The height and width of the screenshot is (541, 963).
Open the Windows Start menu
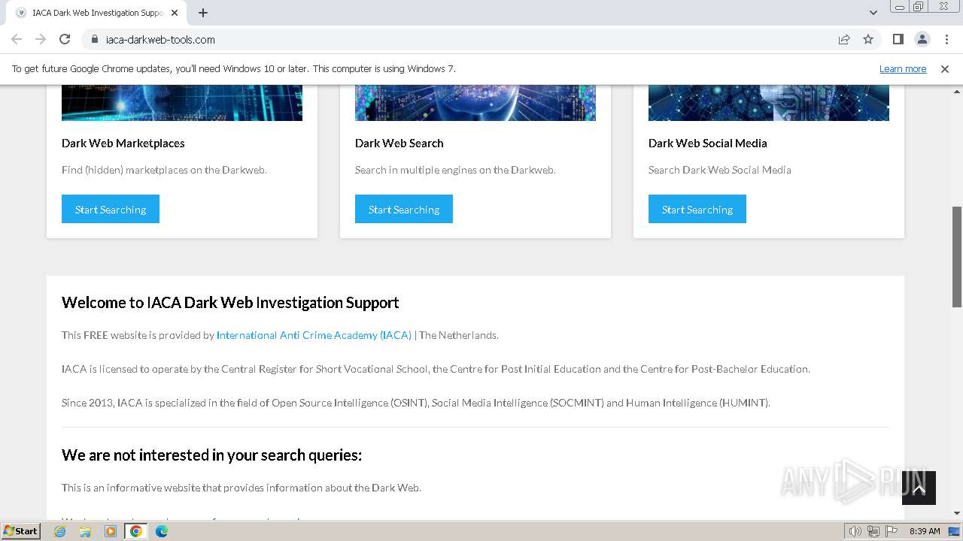[21, 530]
